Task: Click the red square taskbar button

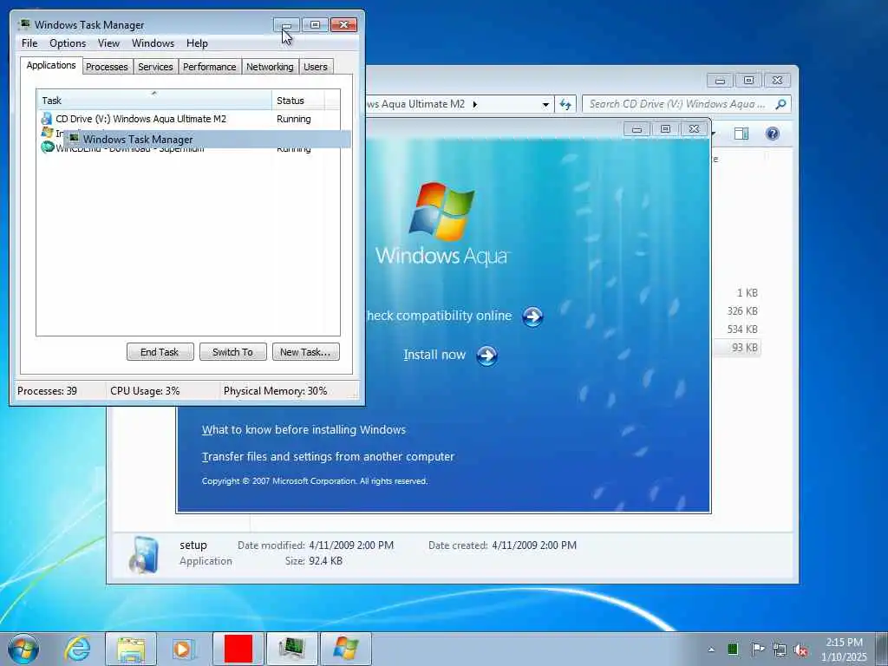Action: click(x=238, y=649)
